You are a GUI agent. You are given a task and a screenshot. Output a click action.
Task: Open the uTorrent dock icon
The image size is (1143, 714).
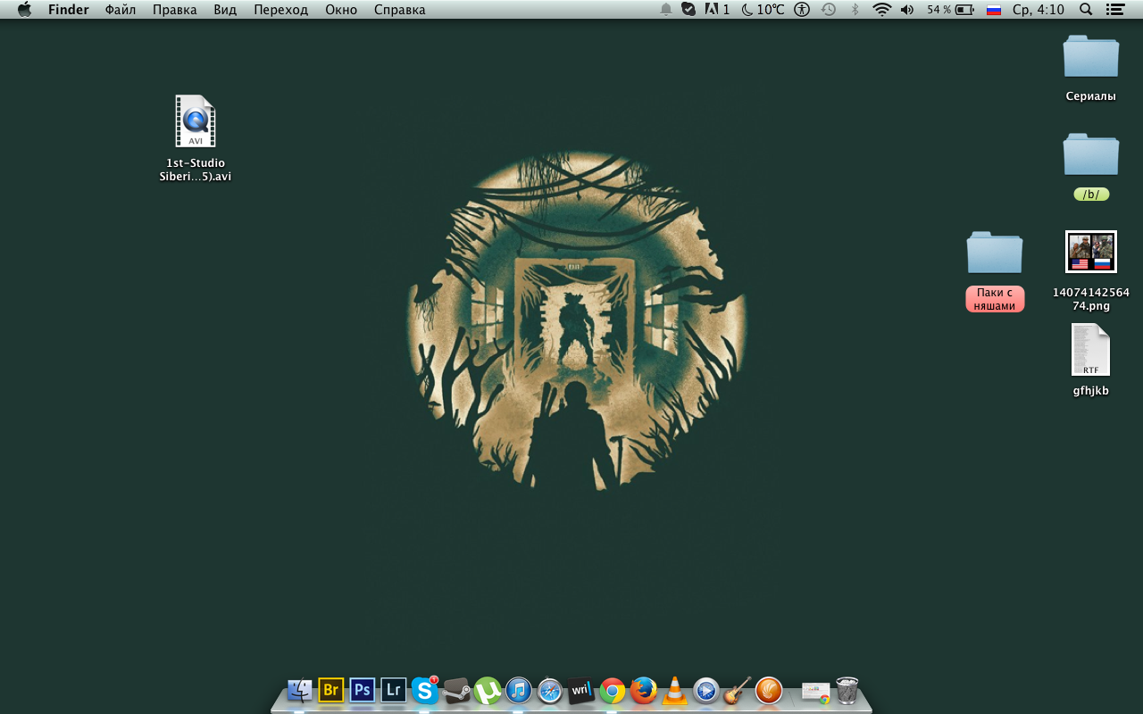click(488, 690)
